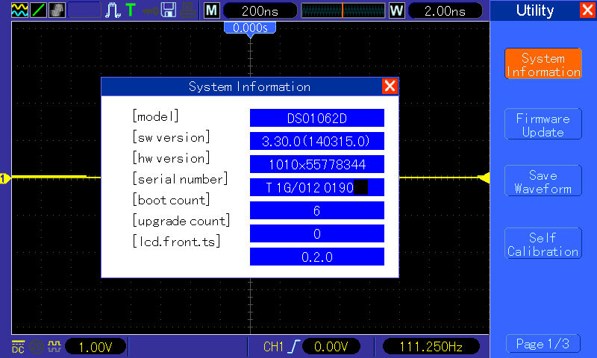This screenshot has width=597, height=358.
Task: Click the green T trigger status icon
Action: pyautogui.click(x=131, y=10)
